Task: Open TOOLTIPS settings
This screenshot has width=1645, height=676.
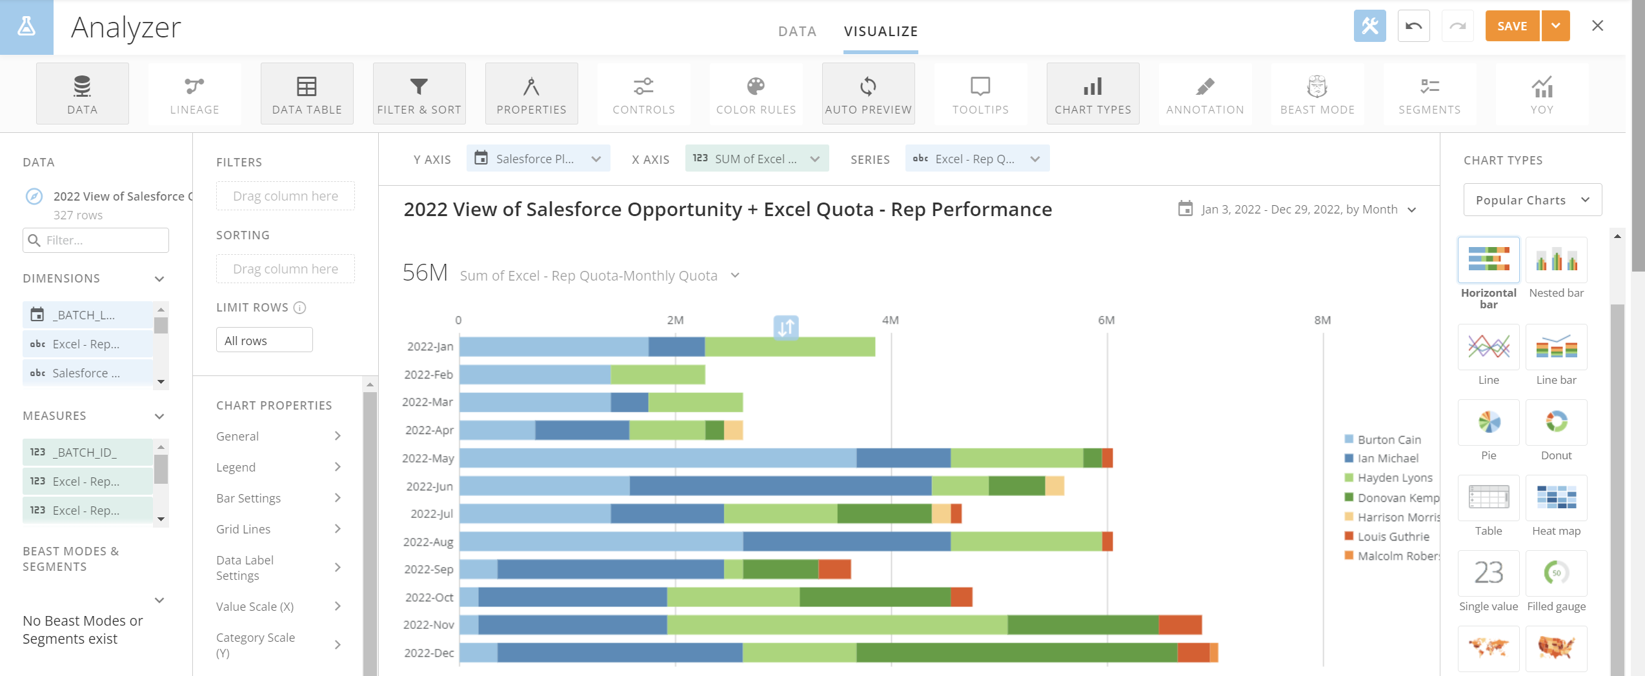Action: 980,94
